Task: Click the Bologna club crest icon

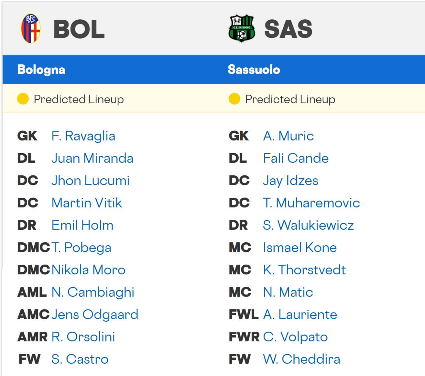Action: [31, 28]
